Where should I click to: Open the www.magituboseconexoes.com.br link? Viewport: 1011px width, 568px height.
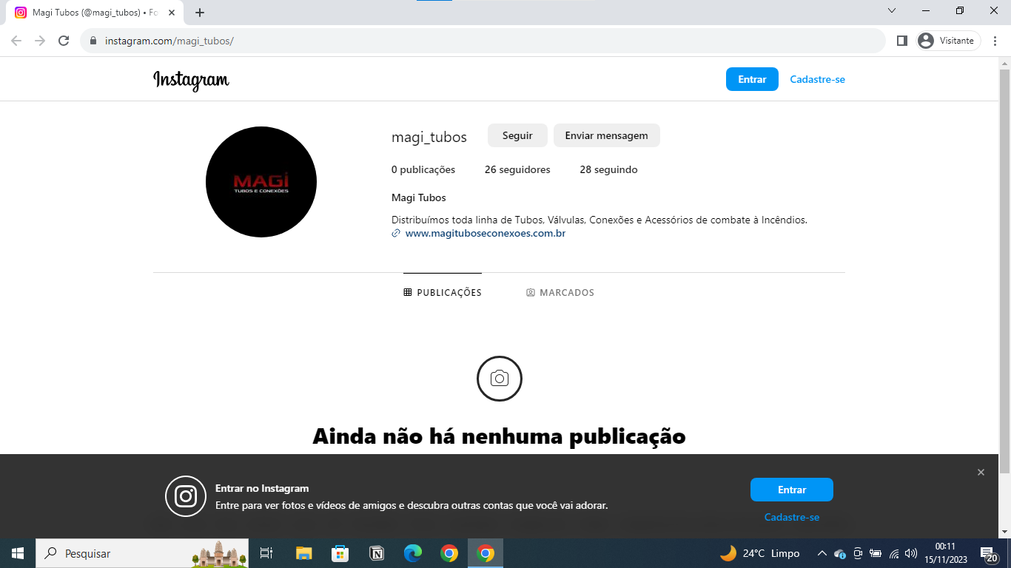[484, 233]
